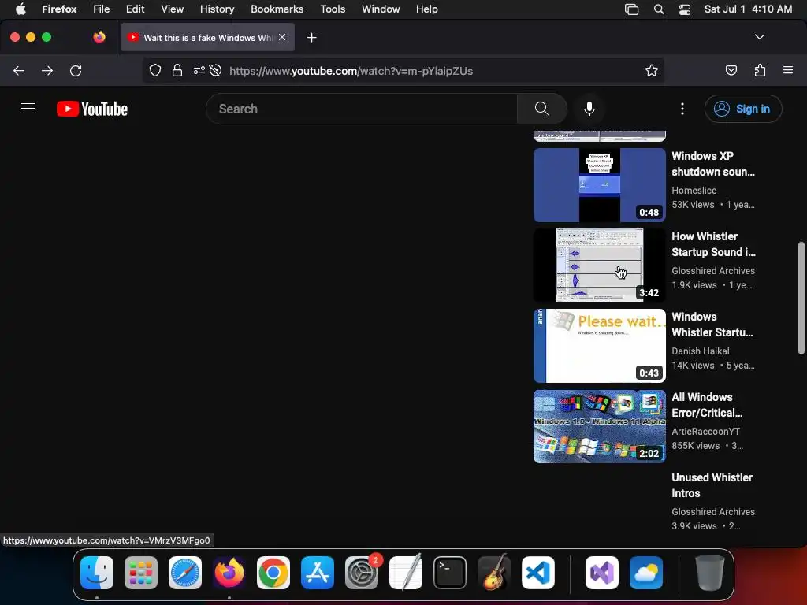Open Terminal from the Dock
Screen dimensions: 807x605
pyautogui.click(x=450, y=573)
